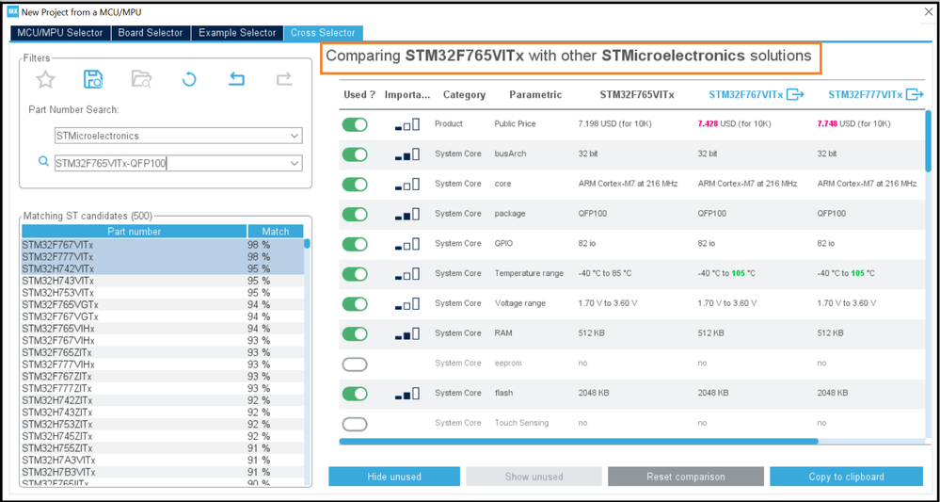Switch to MCU/MPU Selector tab
This screenshot has height=502, width=940.
[x=60, y=33]
